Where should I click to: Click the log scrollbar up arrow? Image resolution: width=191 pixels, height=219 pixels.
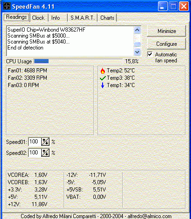coord(137,30)
